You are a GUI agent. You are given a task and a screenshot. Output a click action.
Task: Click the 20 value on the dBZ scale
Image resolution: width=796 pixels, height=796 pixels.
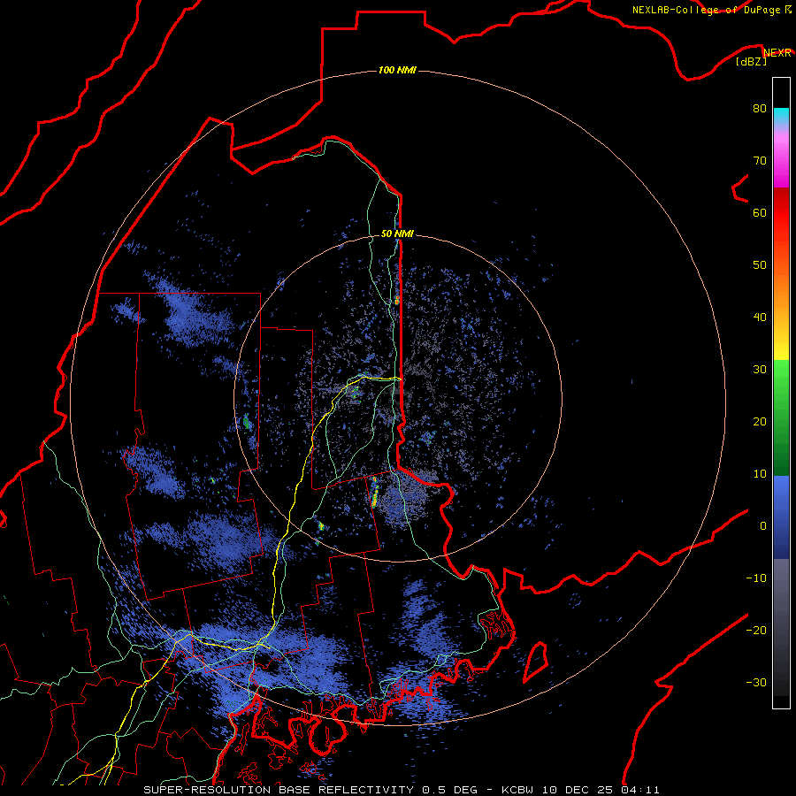(760, 422)
